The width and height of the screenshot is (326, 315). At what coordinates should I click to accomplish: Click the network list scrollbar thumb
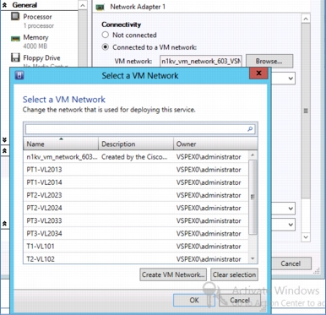(253, 197)
